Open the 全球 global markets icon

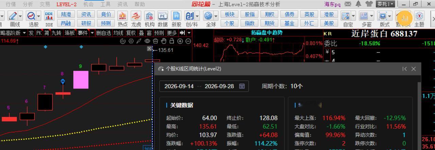pos(208,16)
